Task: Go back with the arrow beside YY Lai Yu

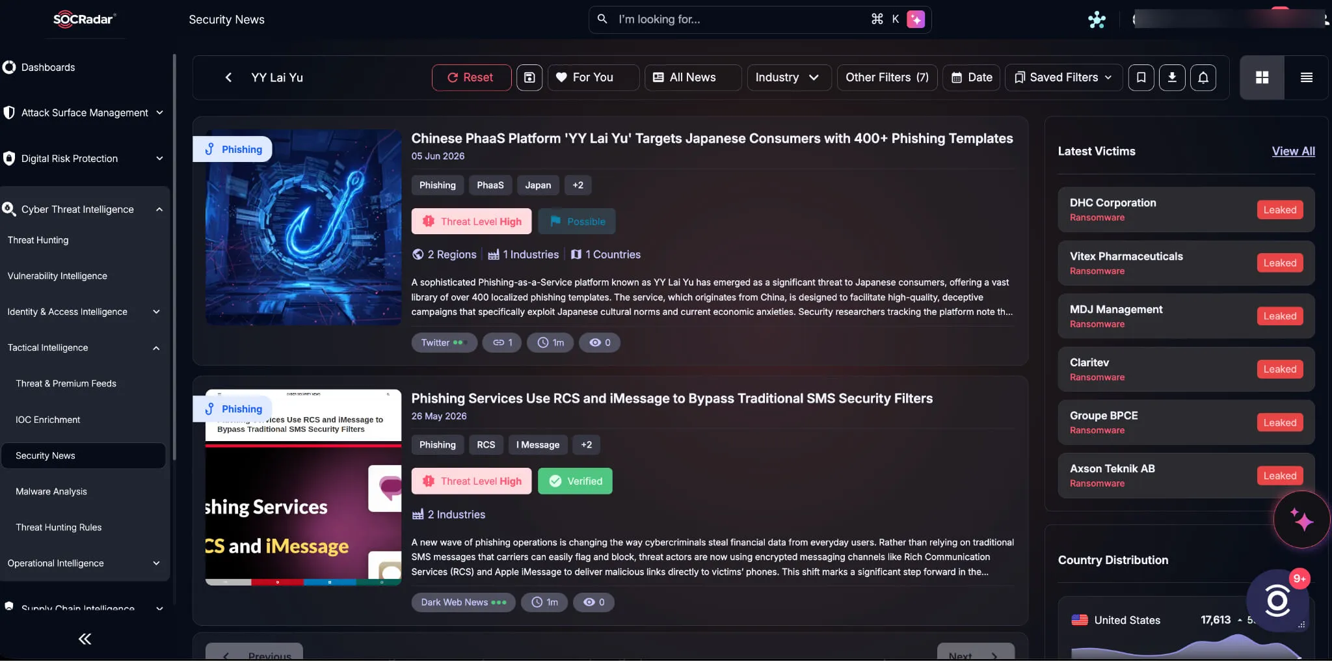Action: pyautogui.click(x=228, y=77)
